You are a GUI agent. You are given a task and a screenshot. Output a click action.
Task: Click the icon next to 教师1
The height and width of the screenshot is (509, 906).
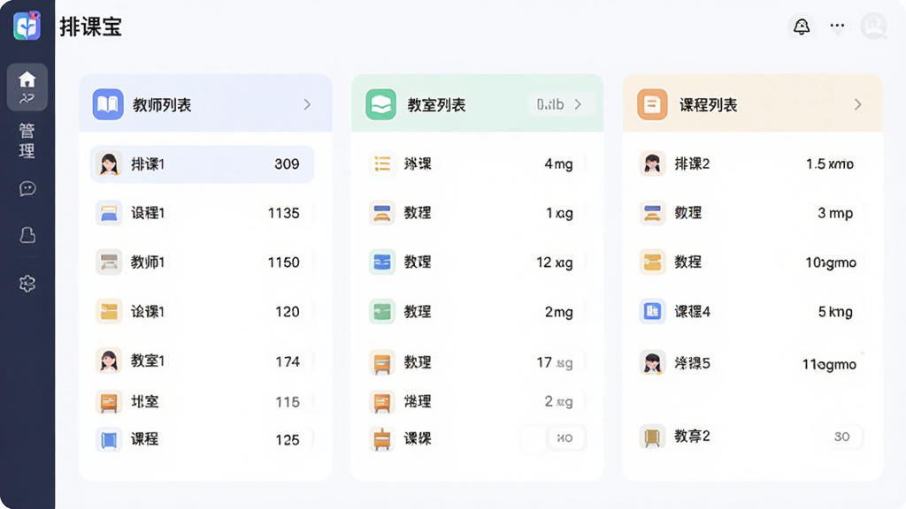(109, 262)
